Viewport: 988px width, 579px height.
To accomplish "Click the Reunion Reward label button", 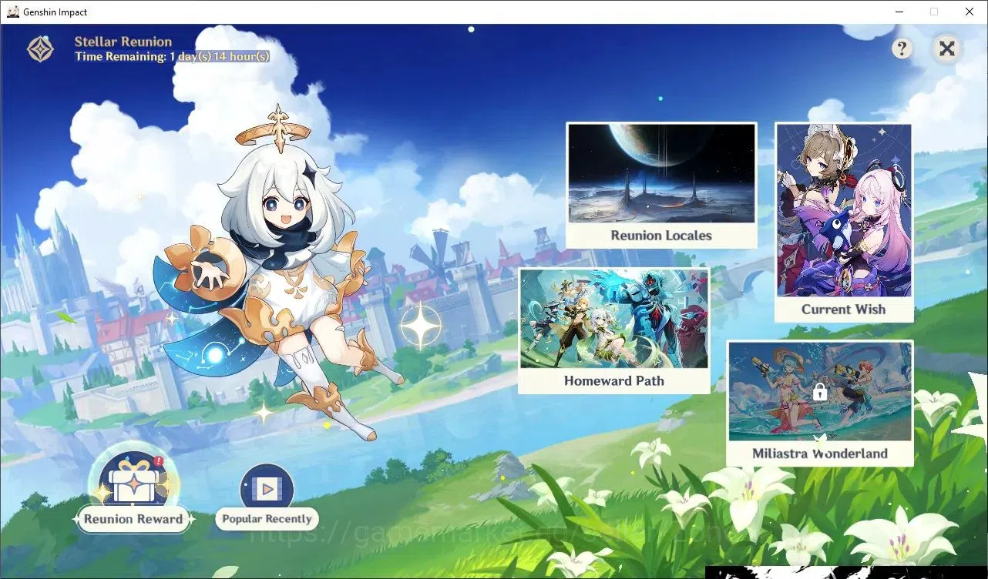I will 133,519.
